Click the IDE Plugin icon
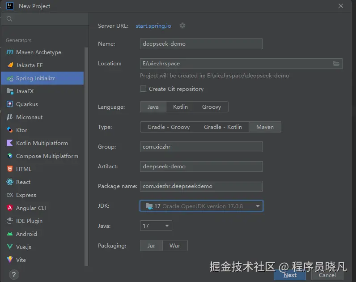Image resolution: width=356 pixels, height=282 pixels. tap(10, 221)
